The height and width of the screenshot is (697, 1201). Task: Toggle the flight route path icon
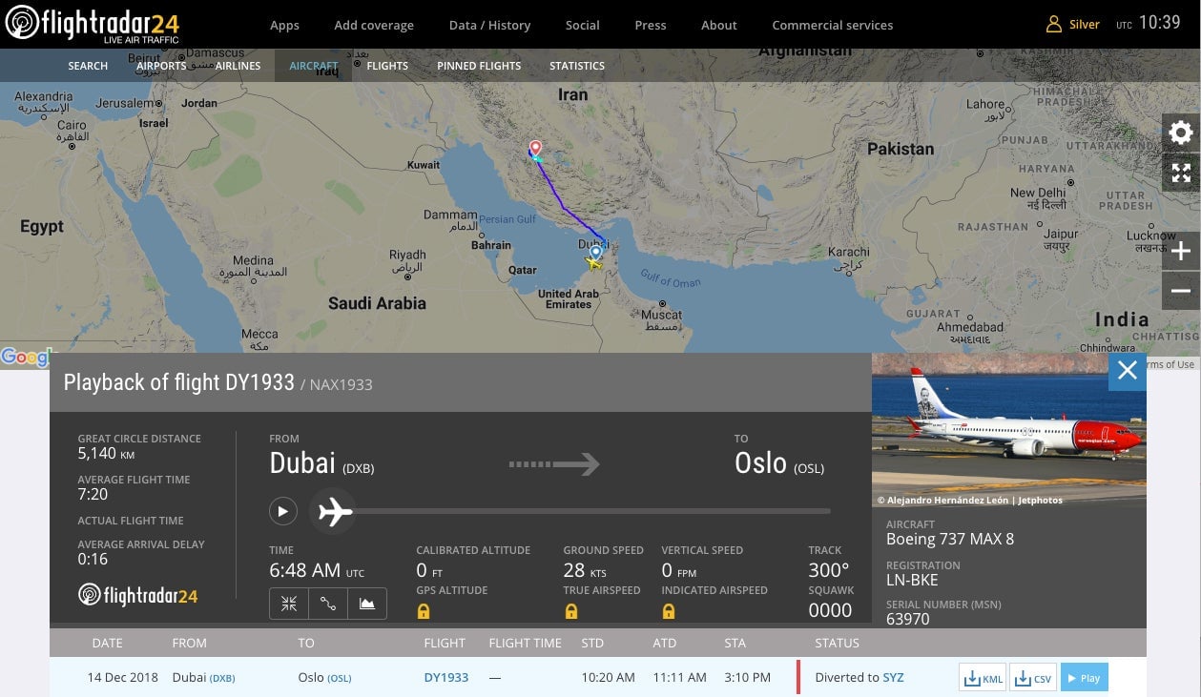[328, 604]
